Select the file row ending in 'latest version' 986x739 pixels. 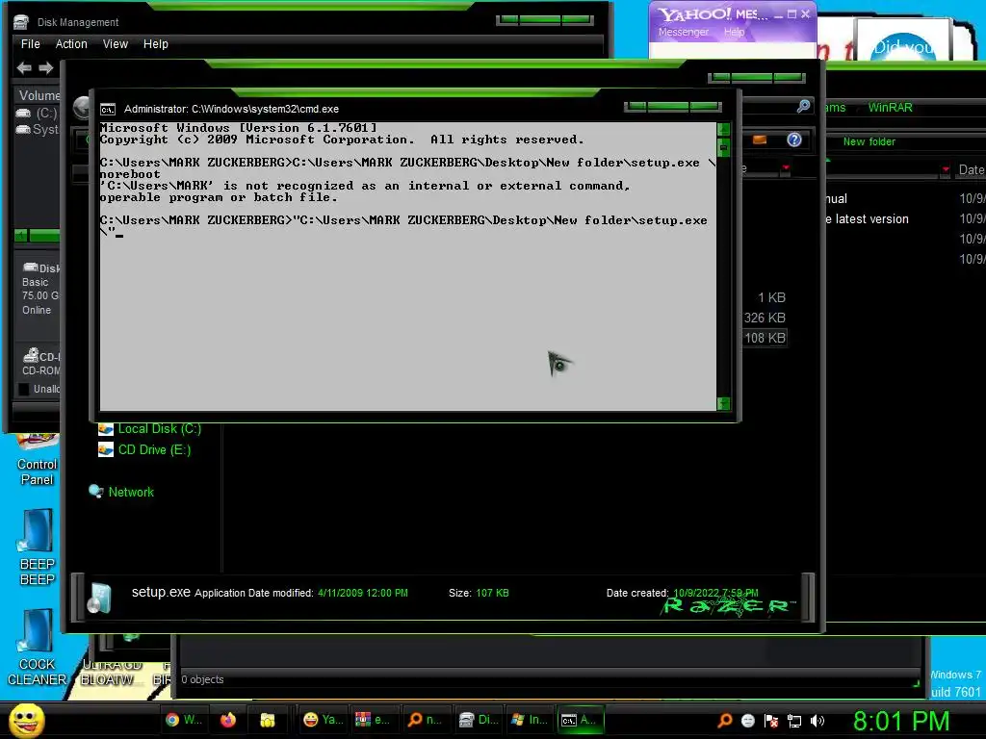(x=868, y=218)
